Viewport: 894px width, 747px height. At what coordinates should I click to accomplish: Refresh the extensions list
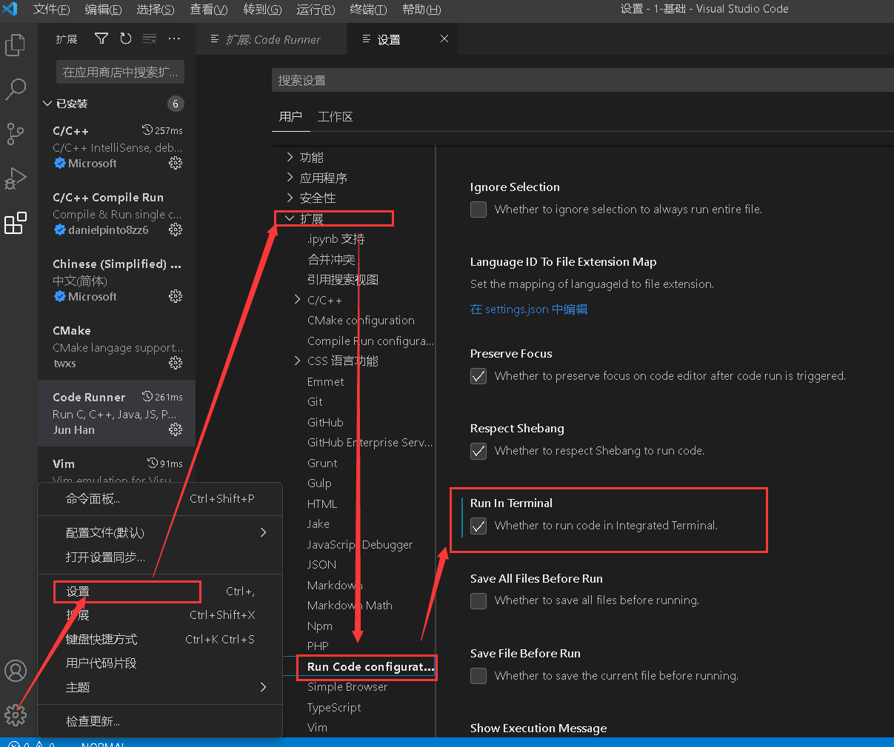(x=126, y=38)
